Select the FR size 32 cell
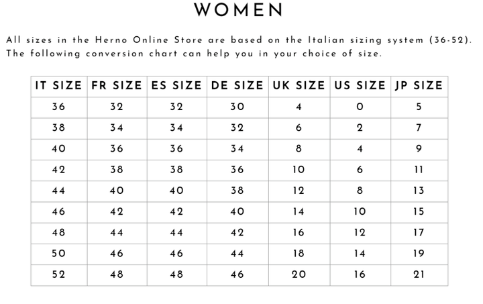This screenshot has width=483, height=304. 117,107
